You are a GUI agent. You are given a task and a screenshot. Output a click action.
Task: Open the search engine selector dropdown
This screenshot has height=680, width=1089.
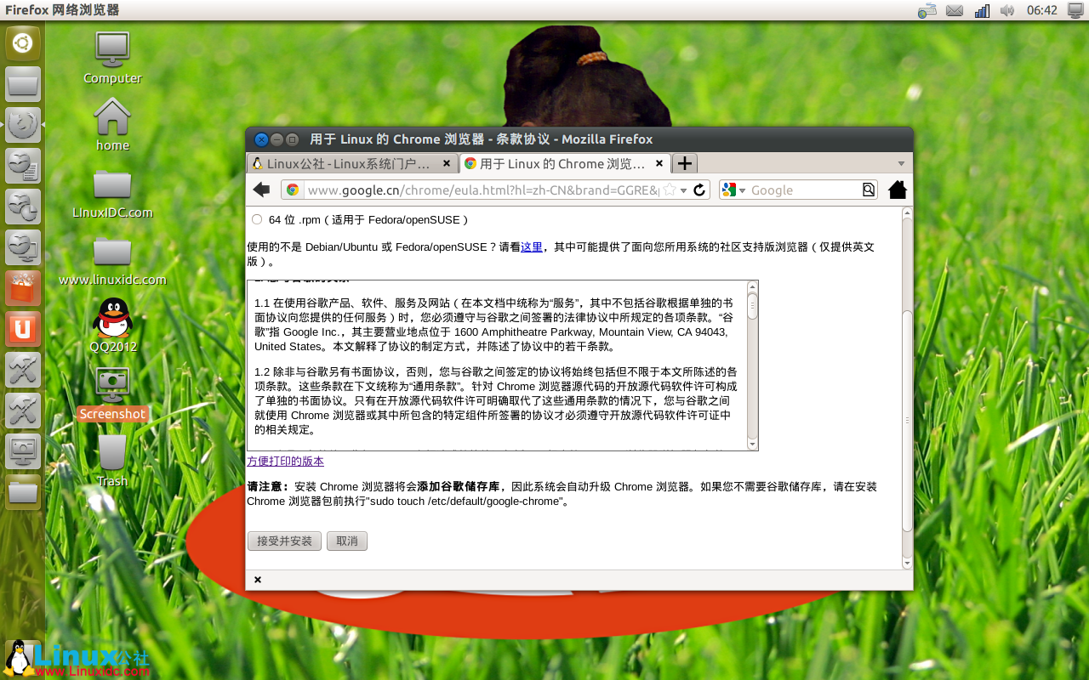pyautogui.click(x=733, y=190)
